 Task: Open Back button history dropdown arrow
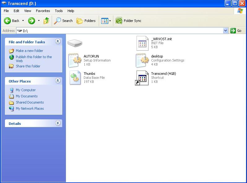tap(23, 21)
